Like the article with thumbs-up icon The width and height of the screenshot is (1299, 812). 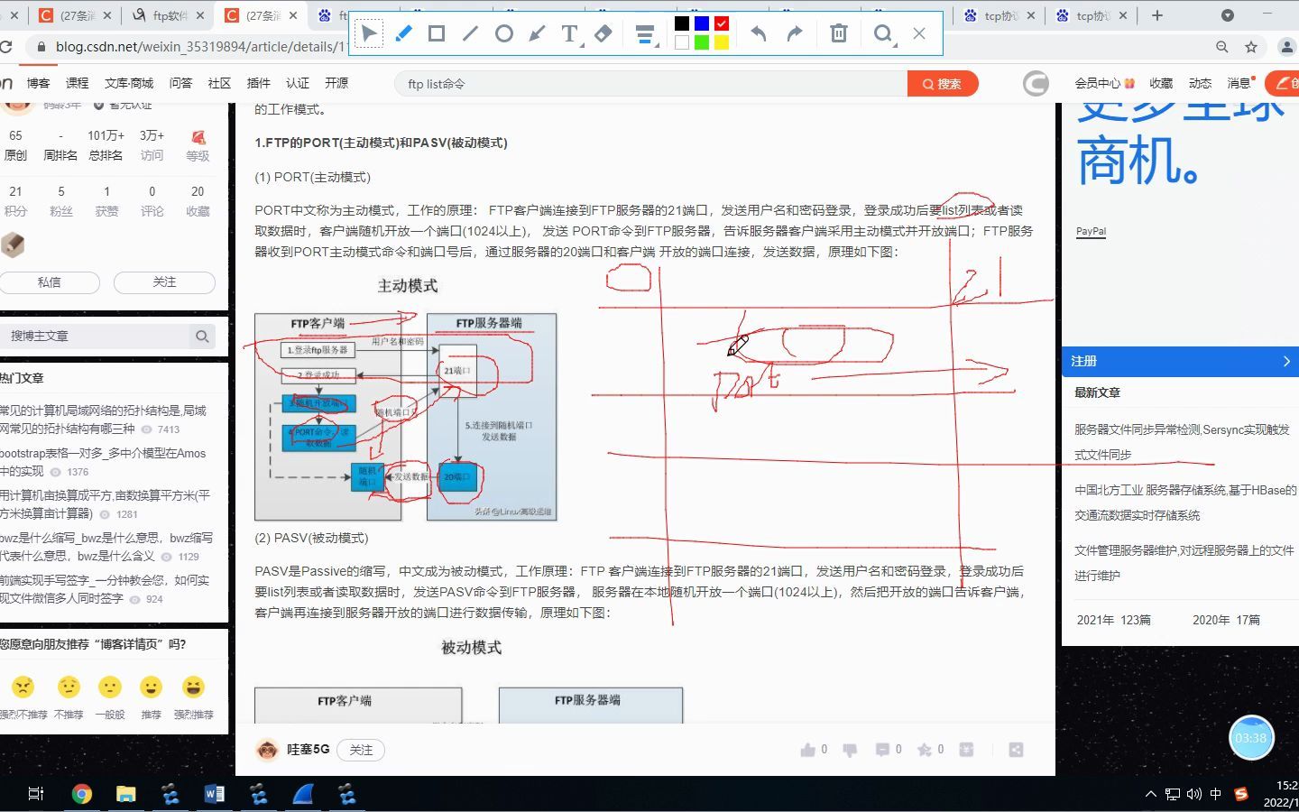pos(808,750)
